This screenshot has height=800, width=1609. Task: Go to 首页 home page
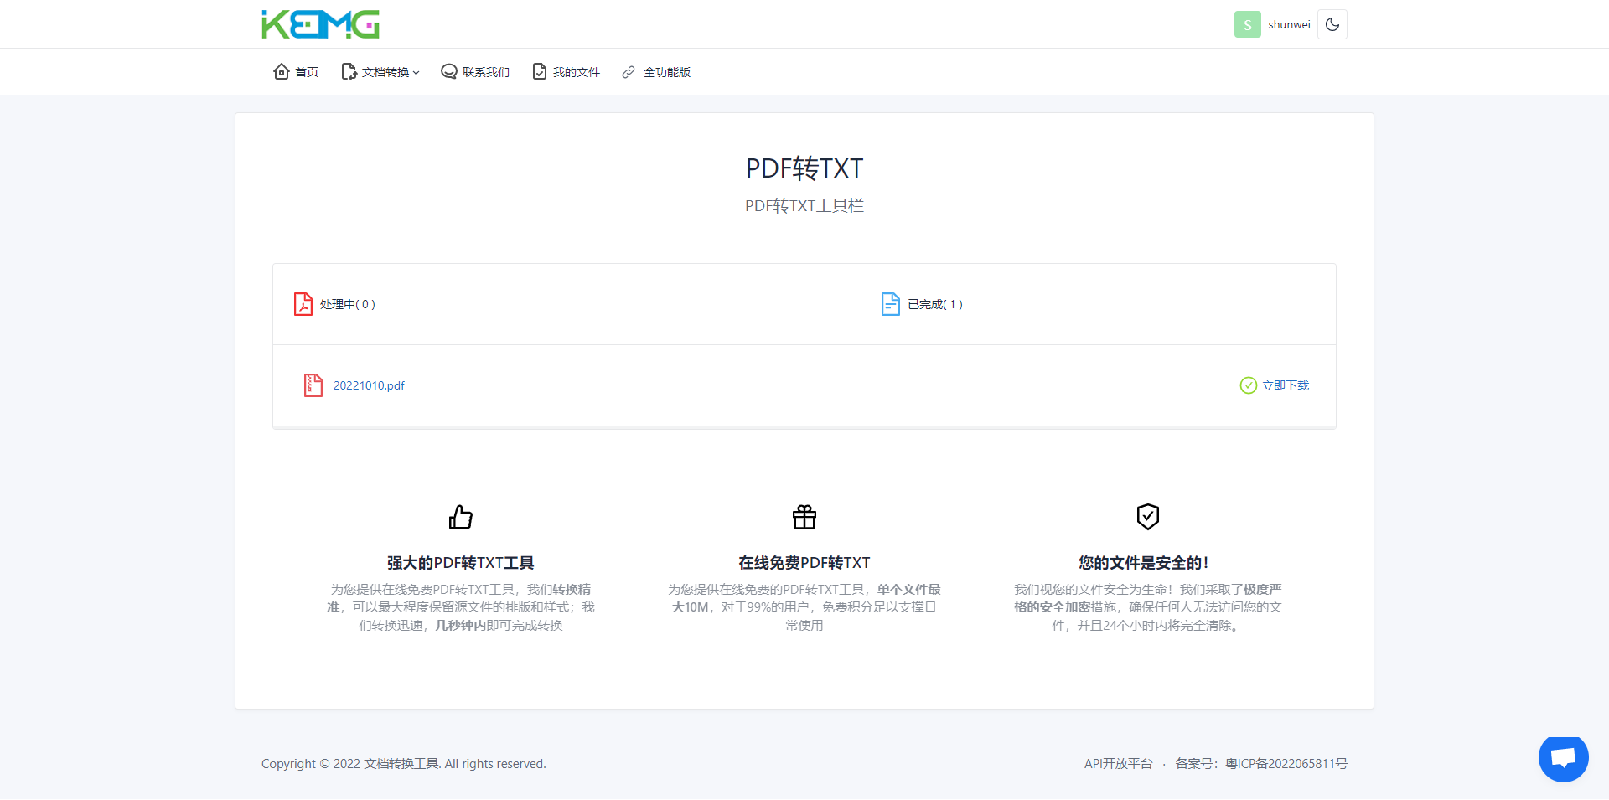296,72
